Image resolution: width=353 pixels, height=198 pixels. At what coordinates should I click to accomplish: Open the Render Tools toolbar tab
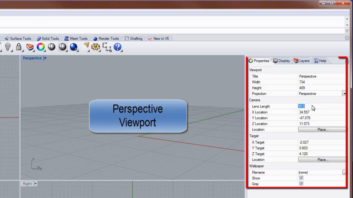[x=106, y=38]
